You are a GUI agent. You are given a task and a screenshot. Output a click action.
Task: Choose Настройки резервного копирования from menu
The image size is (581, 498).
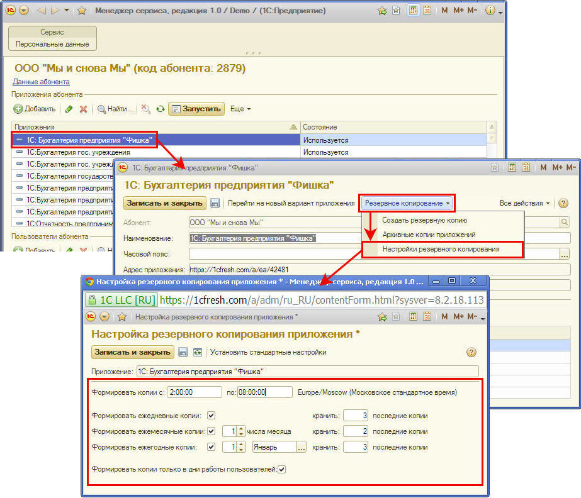(441, 249)
